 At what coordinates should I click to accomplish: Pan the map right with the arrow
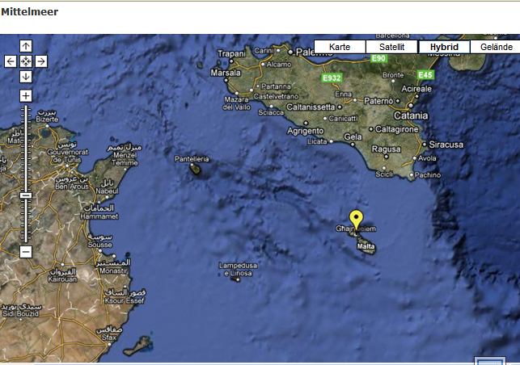coord(41,61)
